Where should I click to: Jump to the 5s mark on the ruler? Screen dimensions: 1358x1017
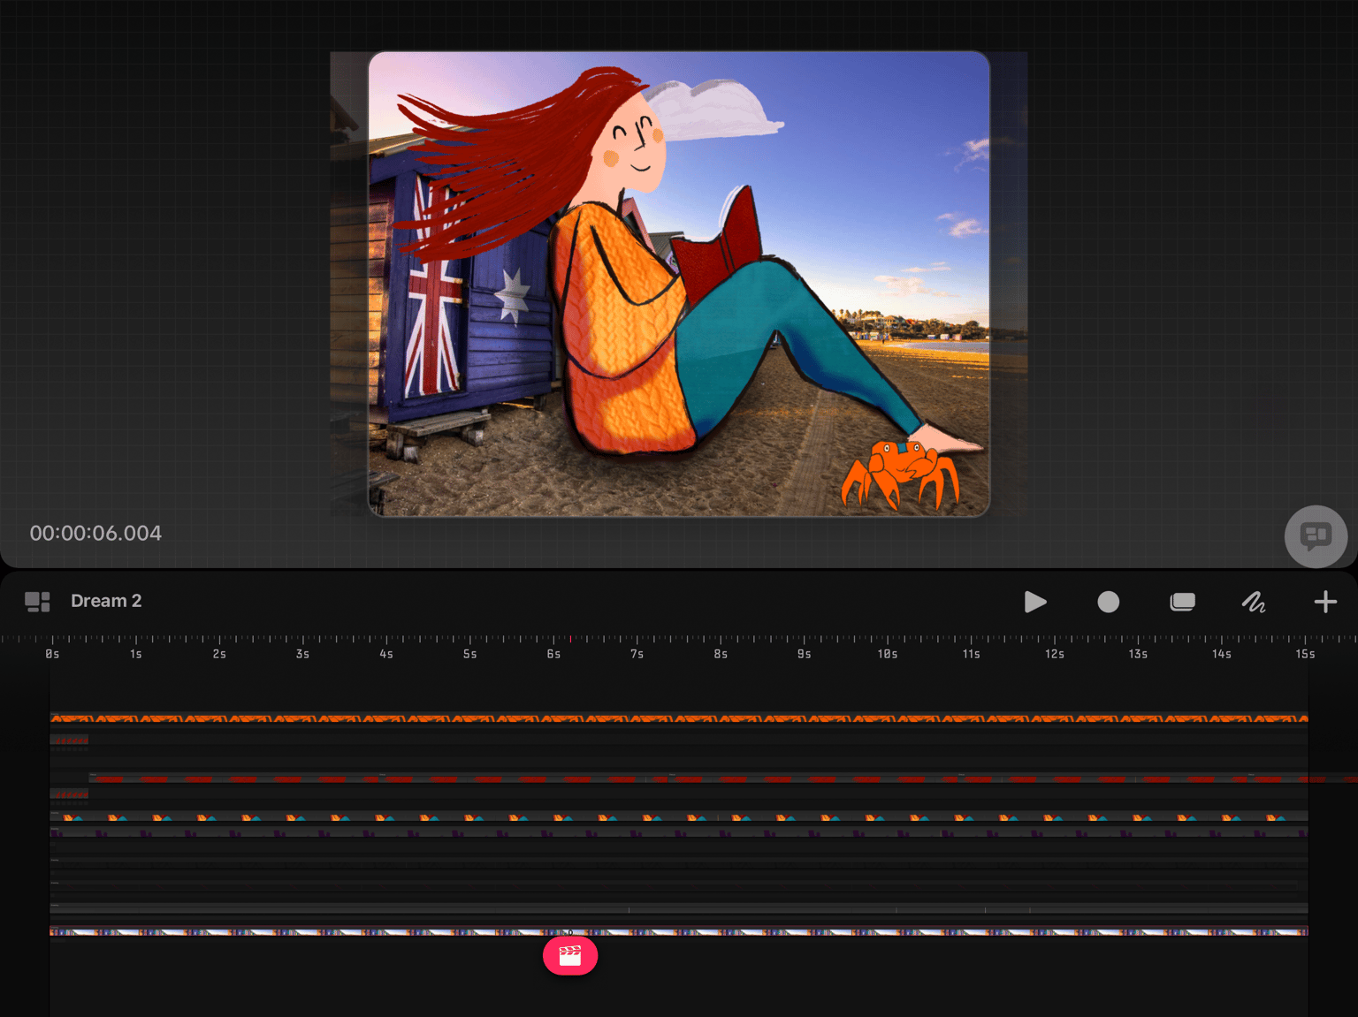point(469,654)
